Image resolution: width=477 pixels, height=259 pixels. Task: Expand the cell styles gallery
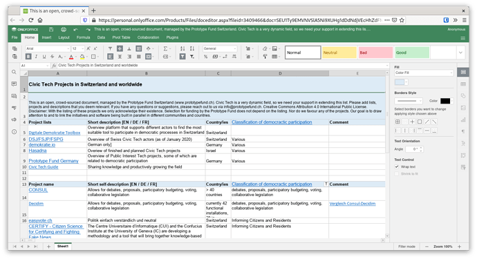pos(460,52)
